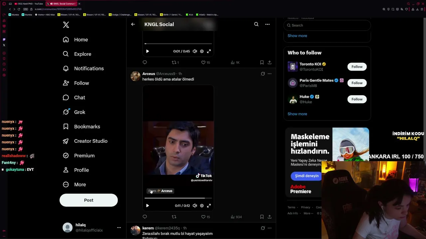Mute the 0:45 video
Image resolution: width=426 pixels, height=239 pixels.
(195, 51)
